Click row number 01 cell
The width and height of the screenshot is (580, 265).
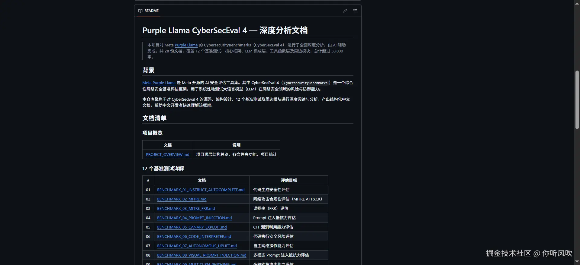(x=148, y=190)
